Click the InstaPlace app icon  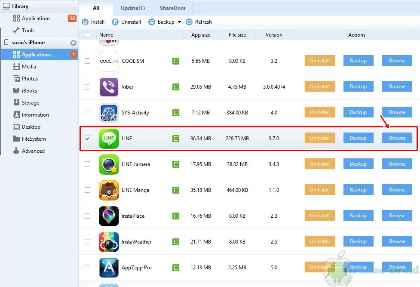pyautogui.click(x=109, y=216)
